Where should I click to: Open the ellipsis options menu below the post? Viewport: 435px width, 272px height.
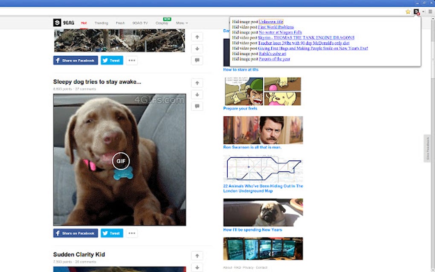(x=131, y=233)
